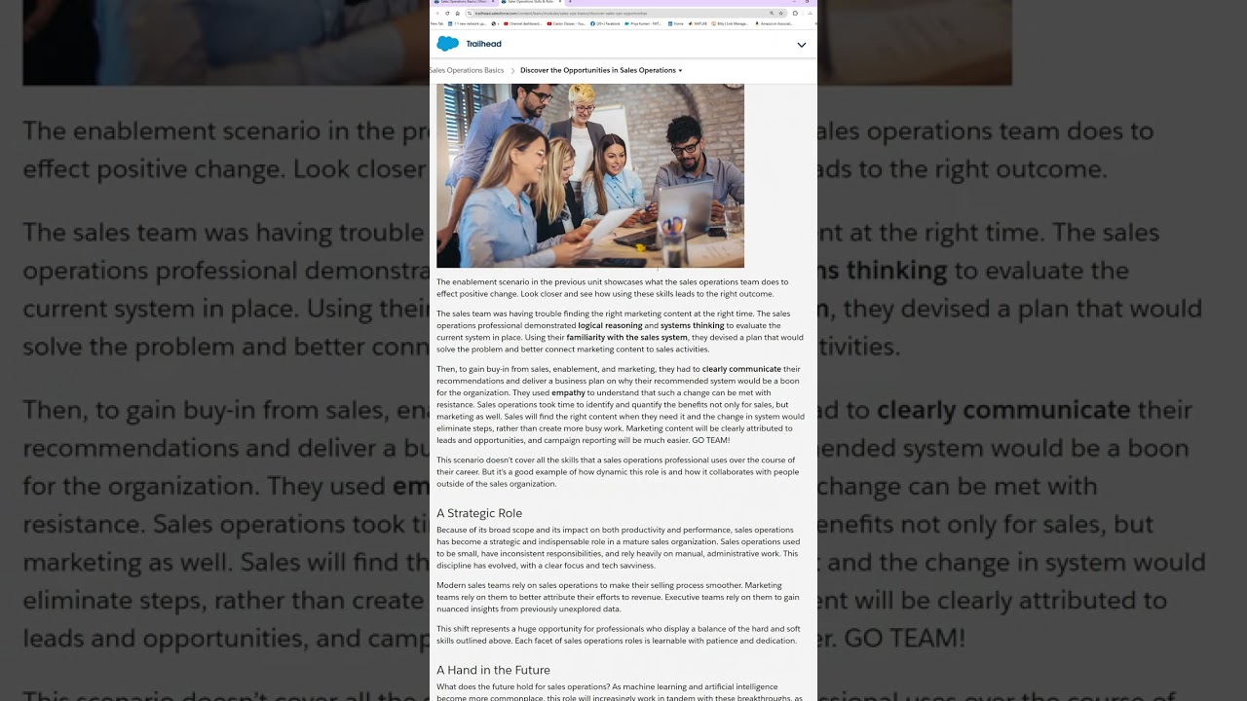Image resolution: width=1247 pixels, height=701 pixels.
Task: Click the browser home icon
Action: (458, 14)
